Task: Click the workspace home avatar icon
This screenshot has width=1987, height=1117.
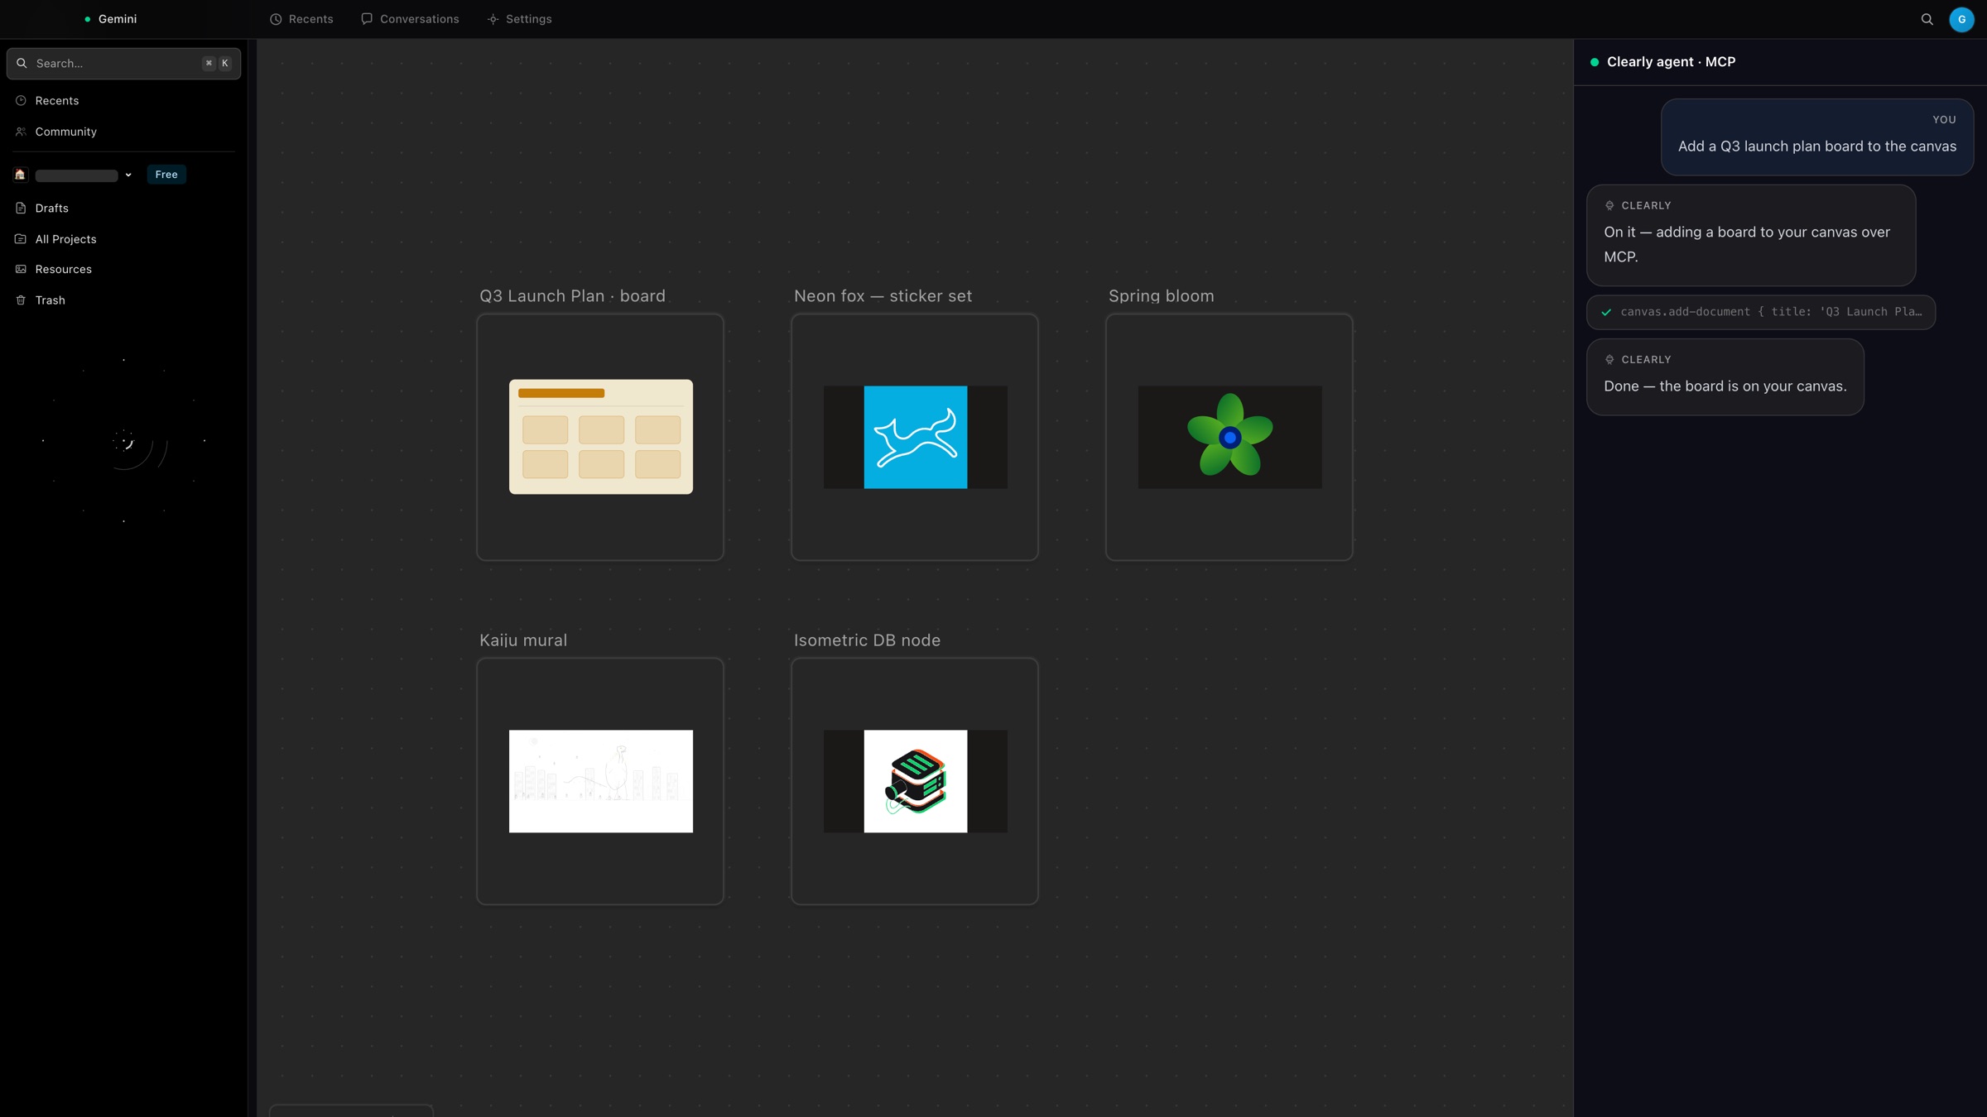Action: [x=20, y=175]
